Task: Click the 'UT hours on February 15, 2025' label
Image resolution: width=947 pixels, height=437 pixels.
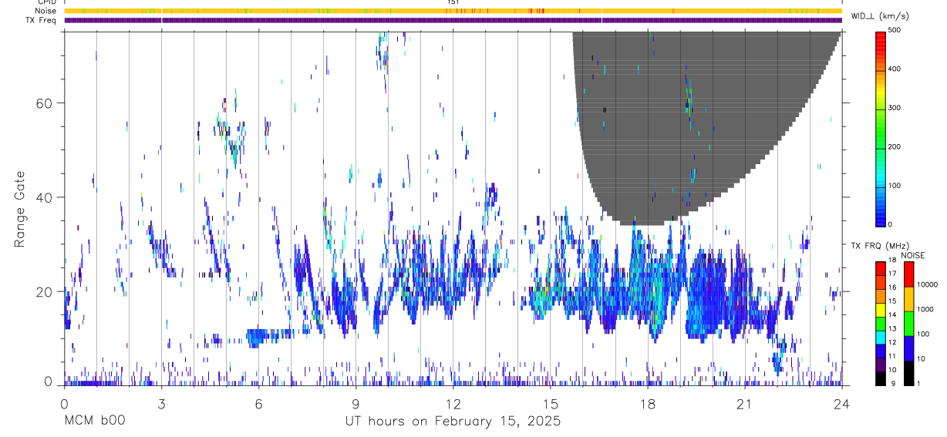Action: pyautogui.click(x=453, y=422)
